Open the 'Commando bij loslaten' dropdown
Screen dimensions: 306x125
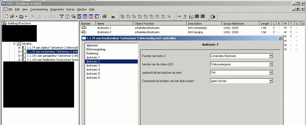[x=271, y=81]
